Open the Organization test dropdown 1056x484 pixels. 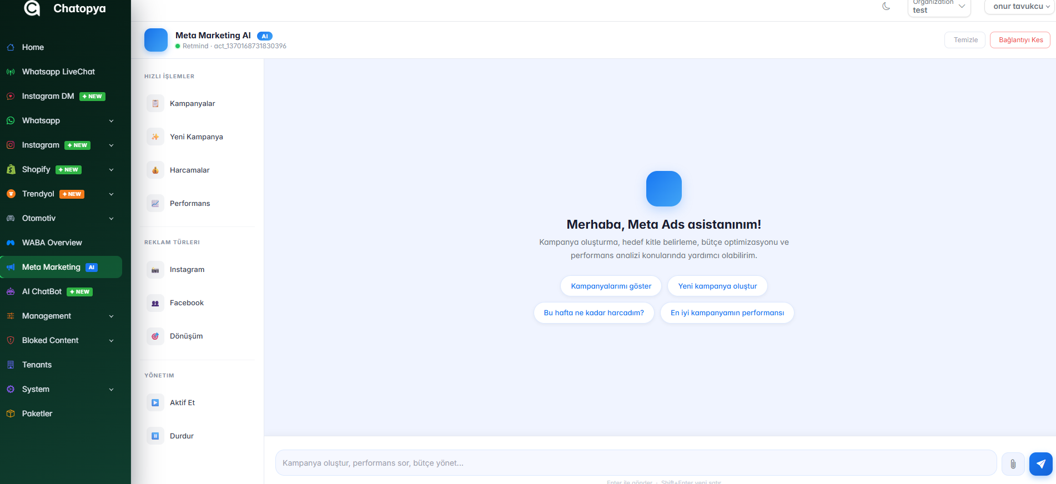point(939,7)
